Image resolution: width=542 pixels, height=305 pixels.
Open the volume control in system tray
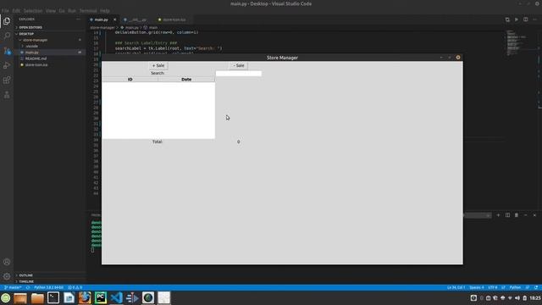[517, 297]
